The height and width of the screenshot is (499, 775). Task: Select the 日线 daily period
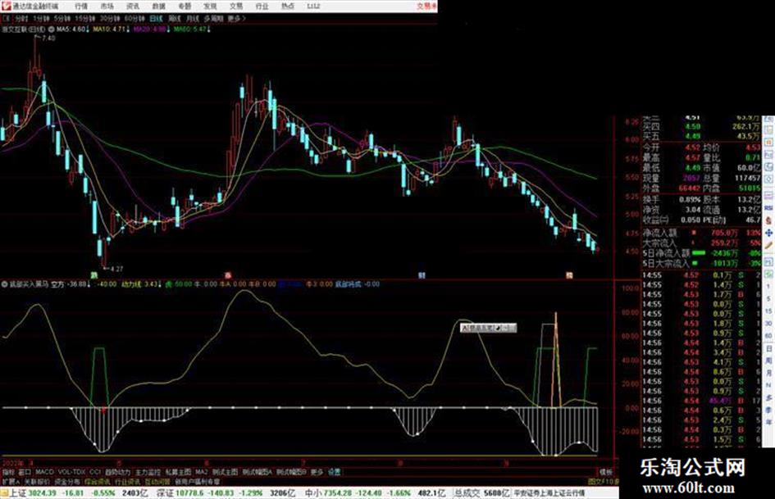click(156, 18)
